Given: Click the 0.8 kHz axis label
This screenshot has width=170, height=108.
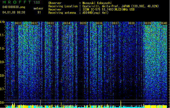Looking at the screenshot, I should [2, 76].
